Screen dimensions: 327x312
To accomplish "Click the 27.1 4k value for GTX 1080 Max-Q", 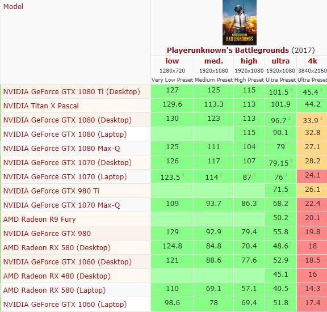I will [x=312, y=146].
